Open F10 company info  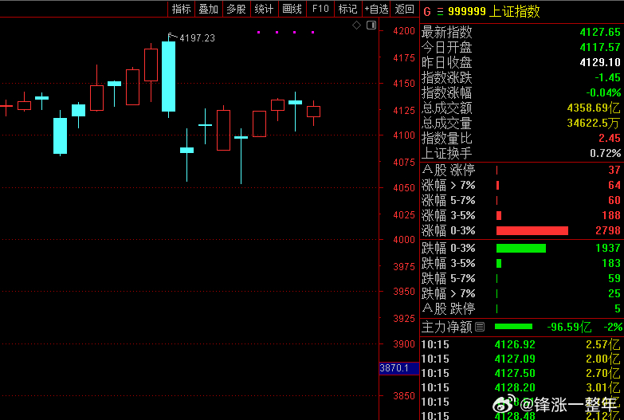click(320, 9)
